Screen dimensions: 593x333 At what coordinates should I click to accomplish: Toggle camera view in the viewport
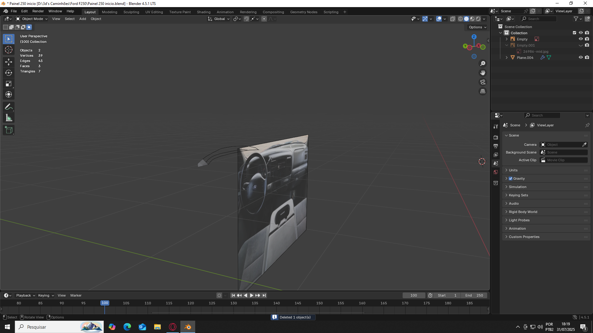tap(482, 82)
